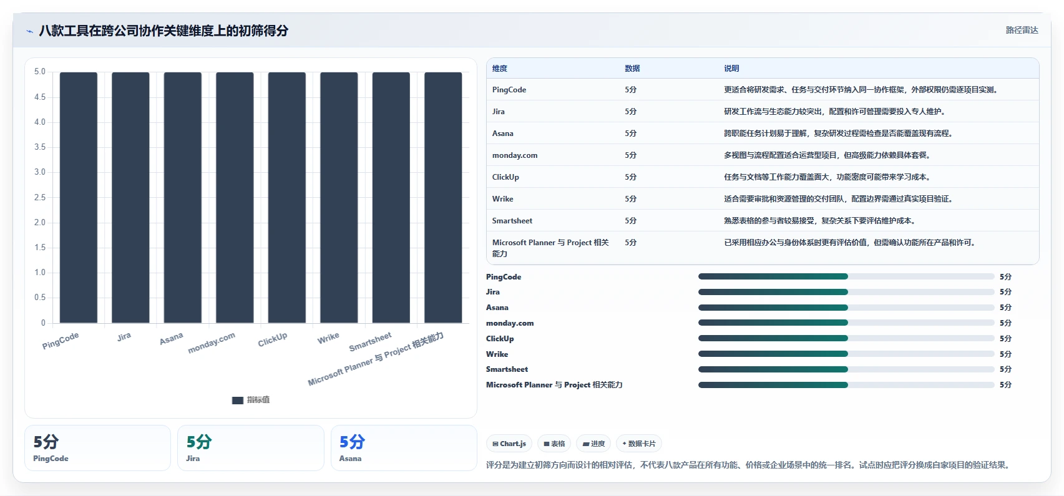This screenshot has width=1064, height=496.
Task: Toggle the 指标值 legend swatch
Action: coord(238,401)
